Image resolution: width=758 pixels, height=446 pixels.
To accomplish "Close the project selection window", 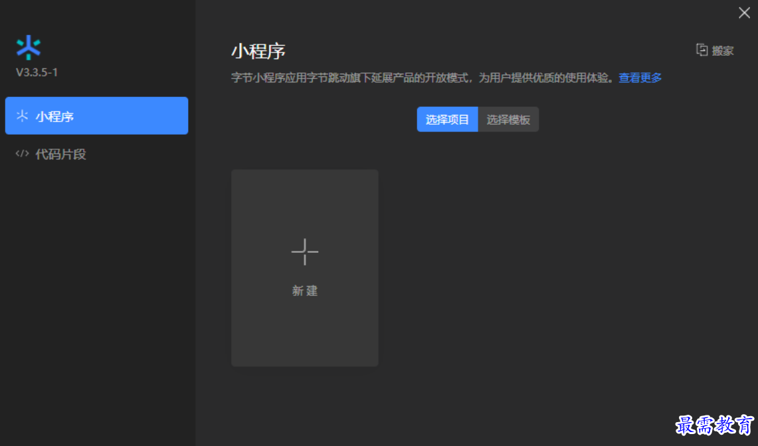I will [x=744, y=13].
